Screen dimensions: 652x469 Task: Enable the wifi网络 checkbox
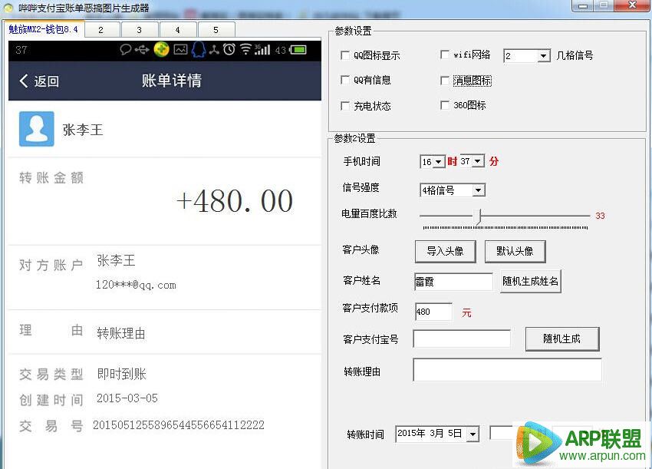444,54
